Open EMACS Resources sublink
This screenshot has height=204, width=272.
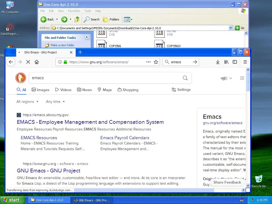click(x=39, y=138)
